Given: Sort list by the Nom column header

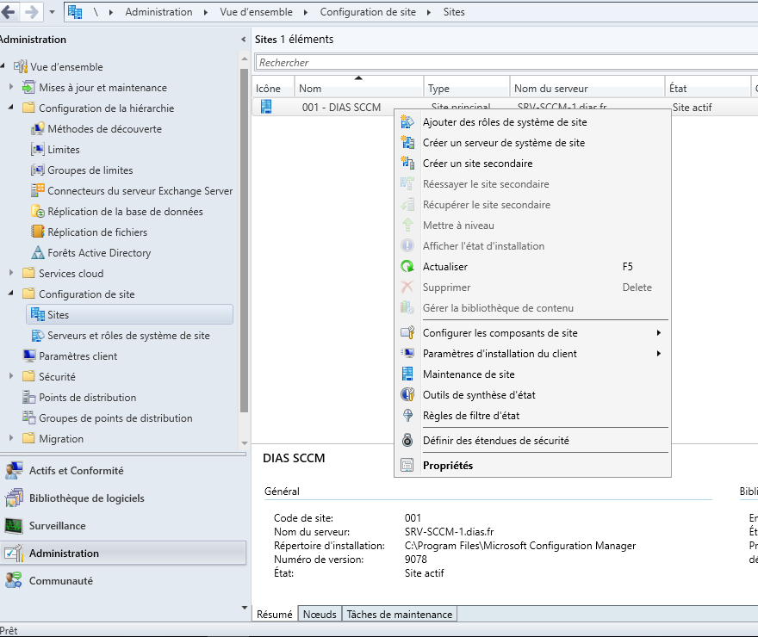Looking at the screenshot, I should [x=358, y=89].
